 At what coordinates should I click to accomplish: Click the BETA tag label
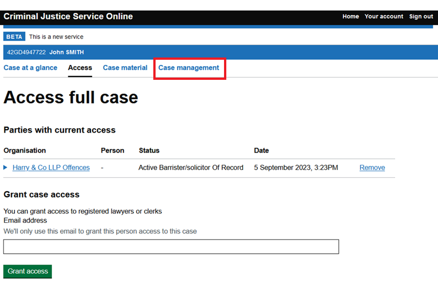pyautogui.click(x=14, y=37)
